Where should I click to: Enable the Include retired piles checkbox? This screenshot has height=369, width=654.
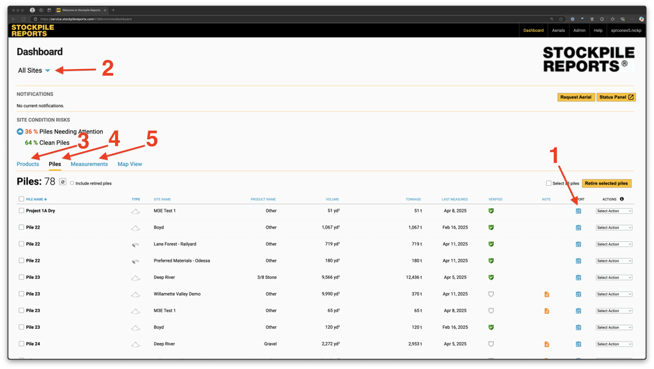tap(72, 183)
